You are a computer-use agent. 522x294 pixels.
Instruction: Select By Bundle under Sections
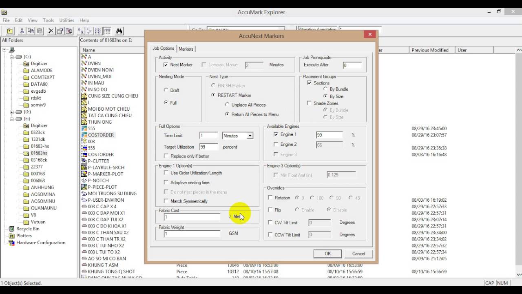point(325,89)
